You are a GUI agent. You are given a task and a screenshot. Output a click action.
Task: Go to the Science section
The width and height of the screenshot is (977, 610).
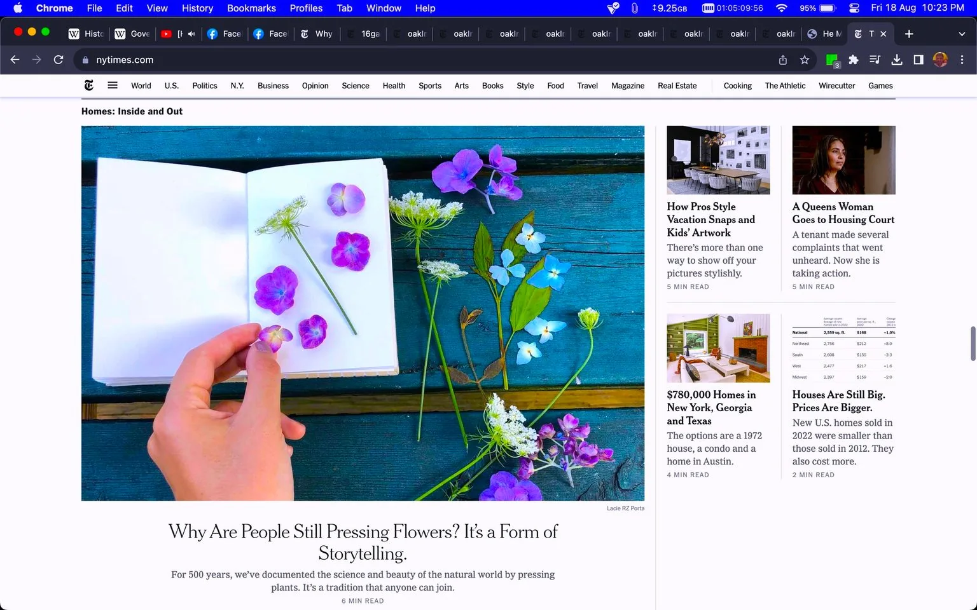pos(356,86)
